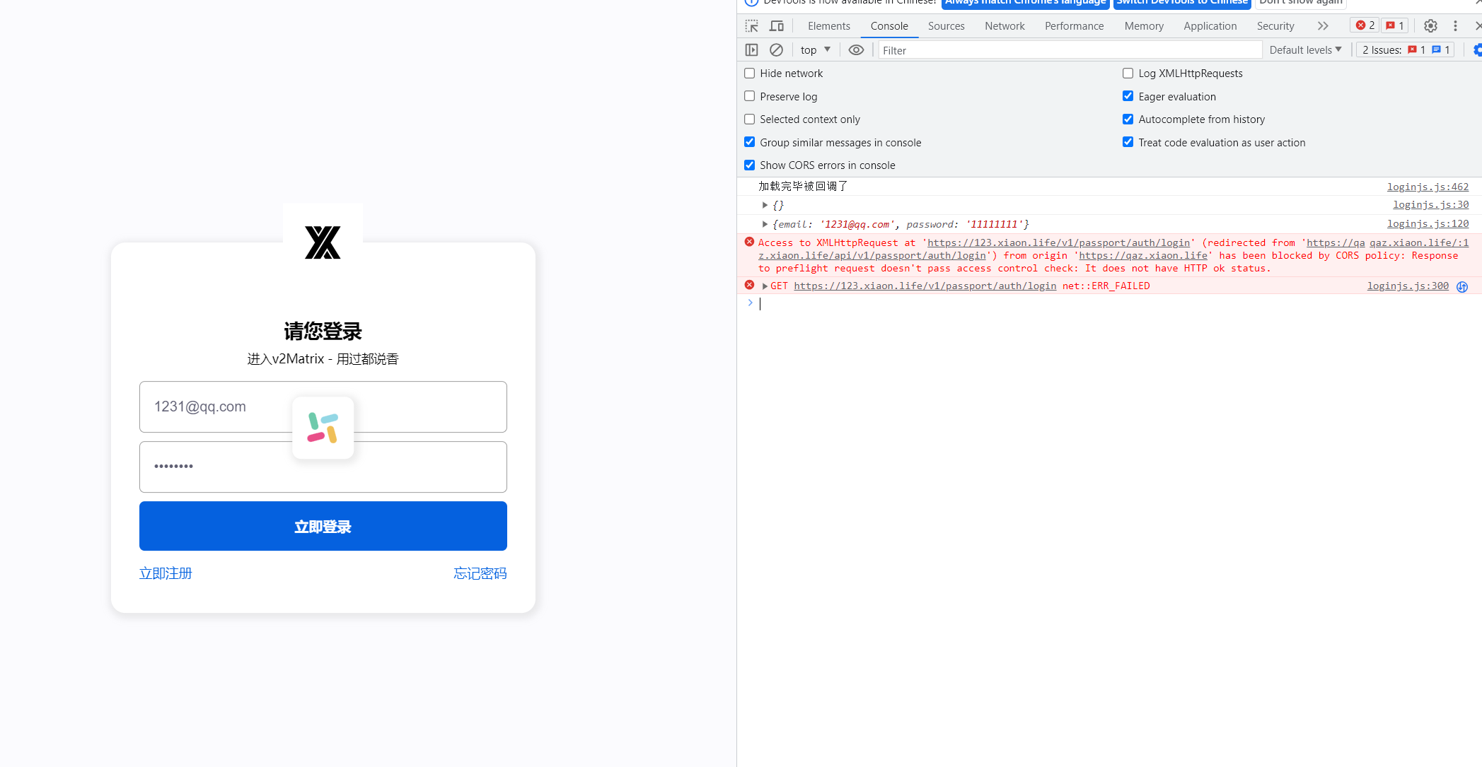1482x767 pixels.
Task: Disable Treat code evaluation as user action
Action: [1128, 142]
